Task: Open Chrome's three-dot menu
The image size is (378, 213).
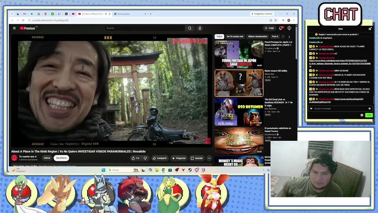Action: (x=294, y=20)
